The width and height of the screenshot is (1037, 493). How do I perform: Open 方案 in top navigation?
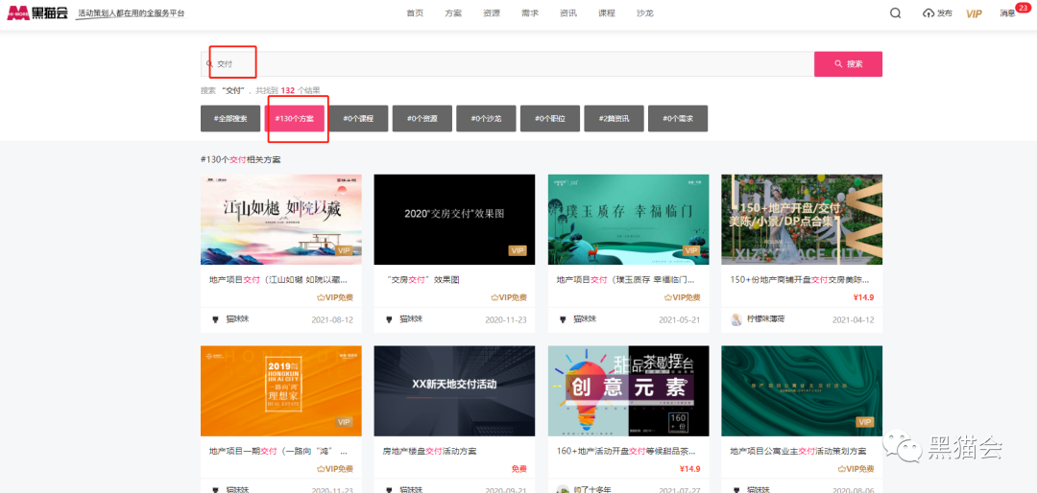click(x=453, y=13)
